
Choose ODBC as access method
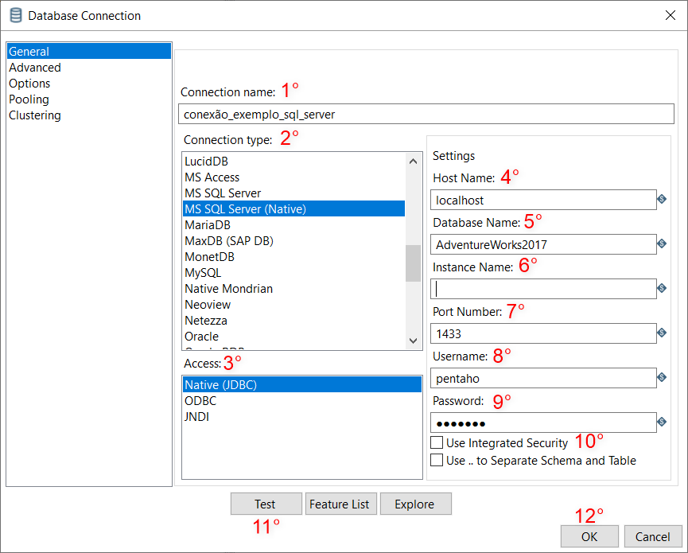[x=200, y=401]
